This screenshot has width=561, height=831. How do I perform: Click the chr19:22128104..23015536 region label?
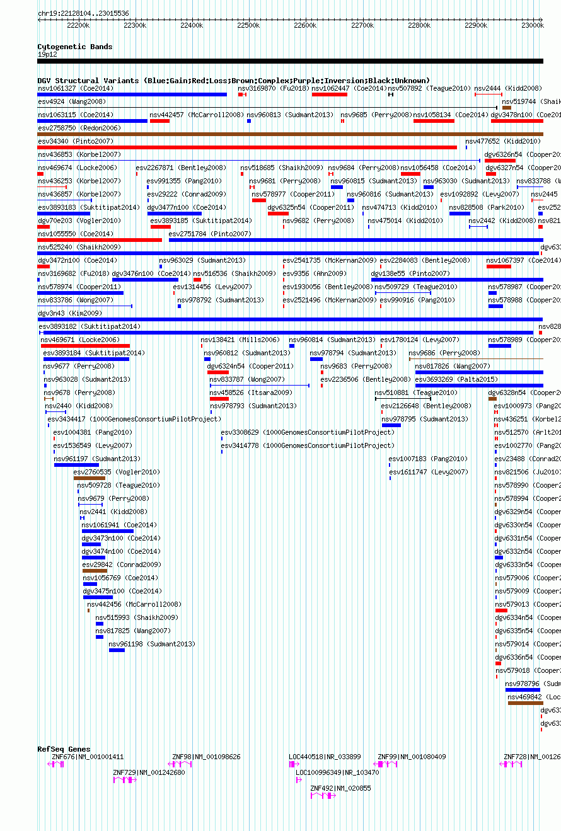83,13
